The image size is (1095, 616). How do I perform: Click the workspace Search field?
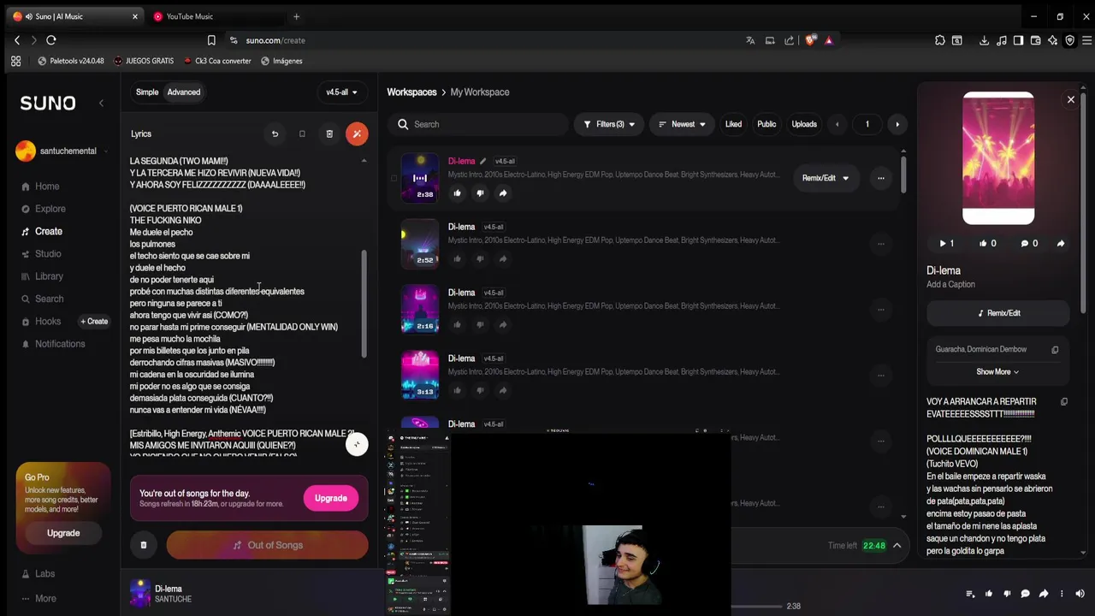pos(478,124)
